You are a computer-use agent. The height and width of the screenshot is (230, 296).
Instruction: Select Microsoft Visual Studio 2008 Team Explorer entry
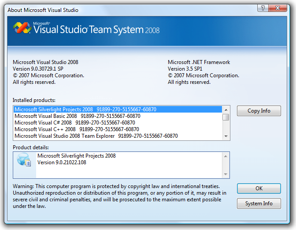(x=118, y=136)
